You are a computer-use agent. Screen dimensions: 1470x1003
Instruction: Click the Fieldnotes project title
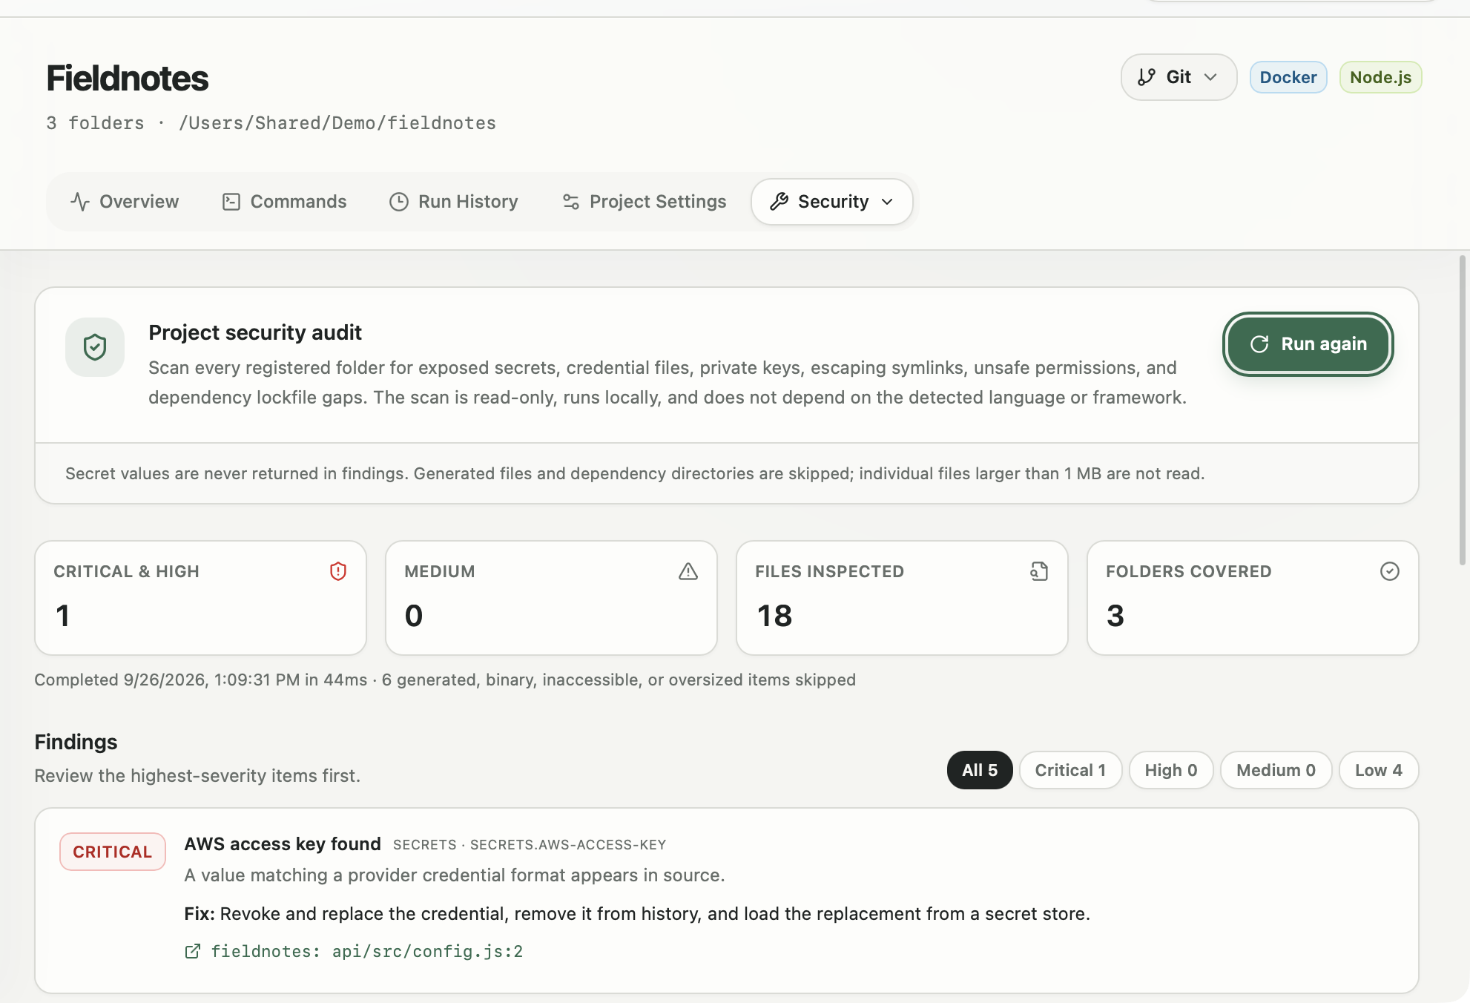tap(128, 78)
